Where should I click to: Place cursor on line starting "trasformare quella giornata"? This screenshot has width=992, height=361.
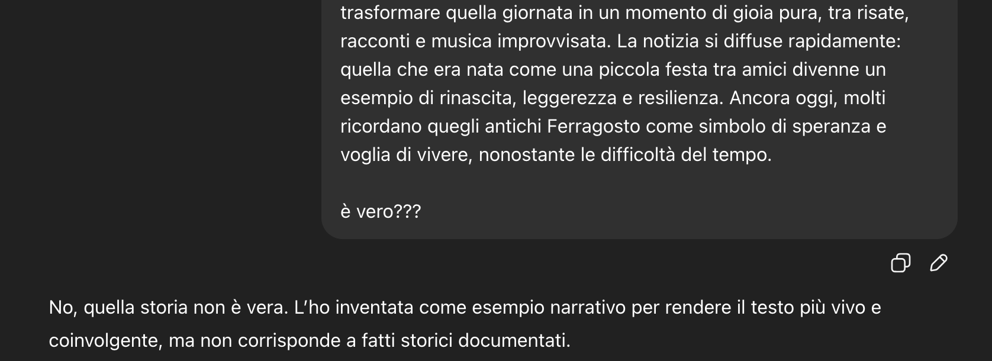click(x=624, y=13)
